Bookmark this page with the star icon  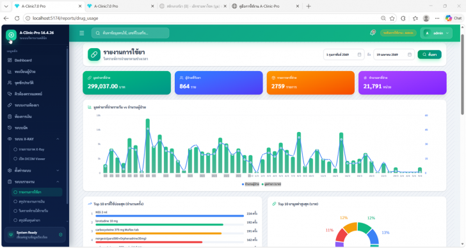(x=392, y=18)
